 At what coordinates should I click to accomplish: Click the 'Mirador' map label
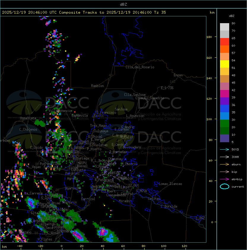125,201
